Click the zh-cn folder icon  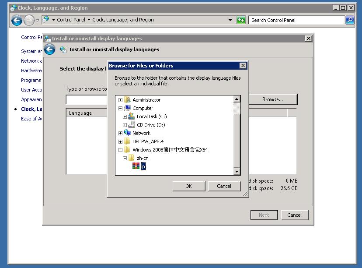click(132, 158)
